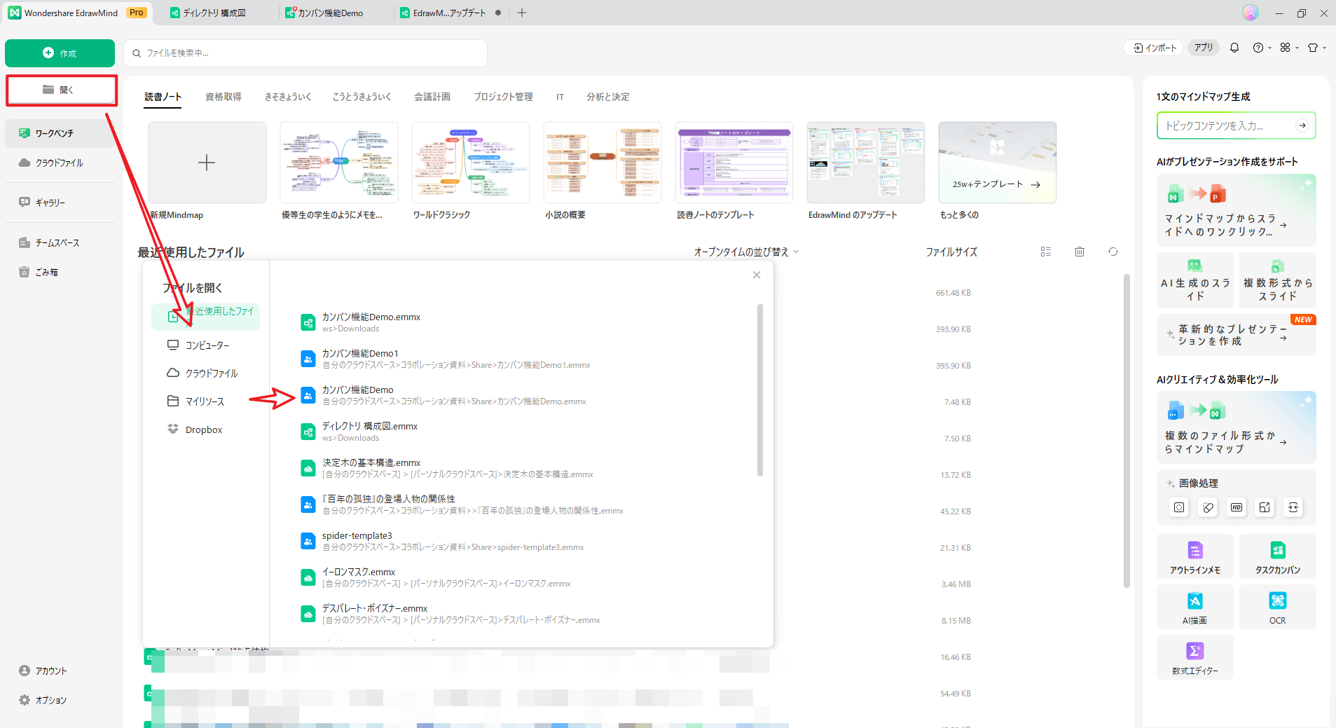Click the HD image enhancement icon

click(x=1237, y=507)
